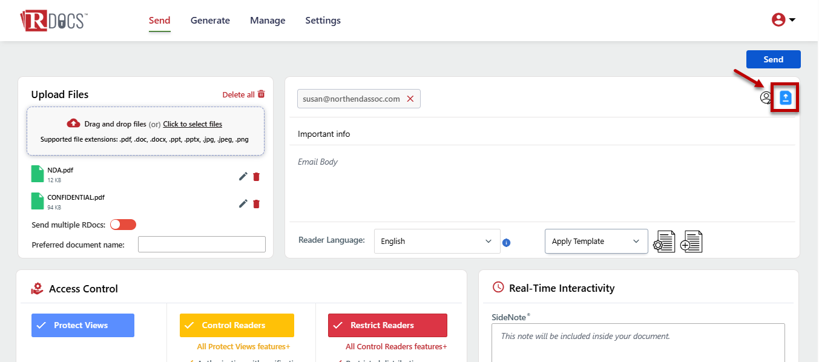Toggle the Send multiple RDocs switch
819x362 pixels.
tap(123, 225)
